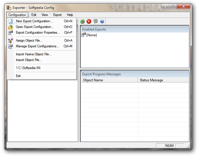
Task: Click the NUM indicator in status bar
Action: [170, 146]
